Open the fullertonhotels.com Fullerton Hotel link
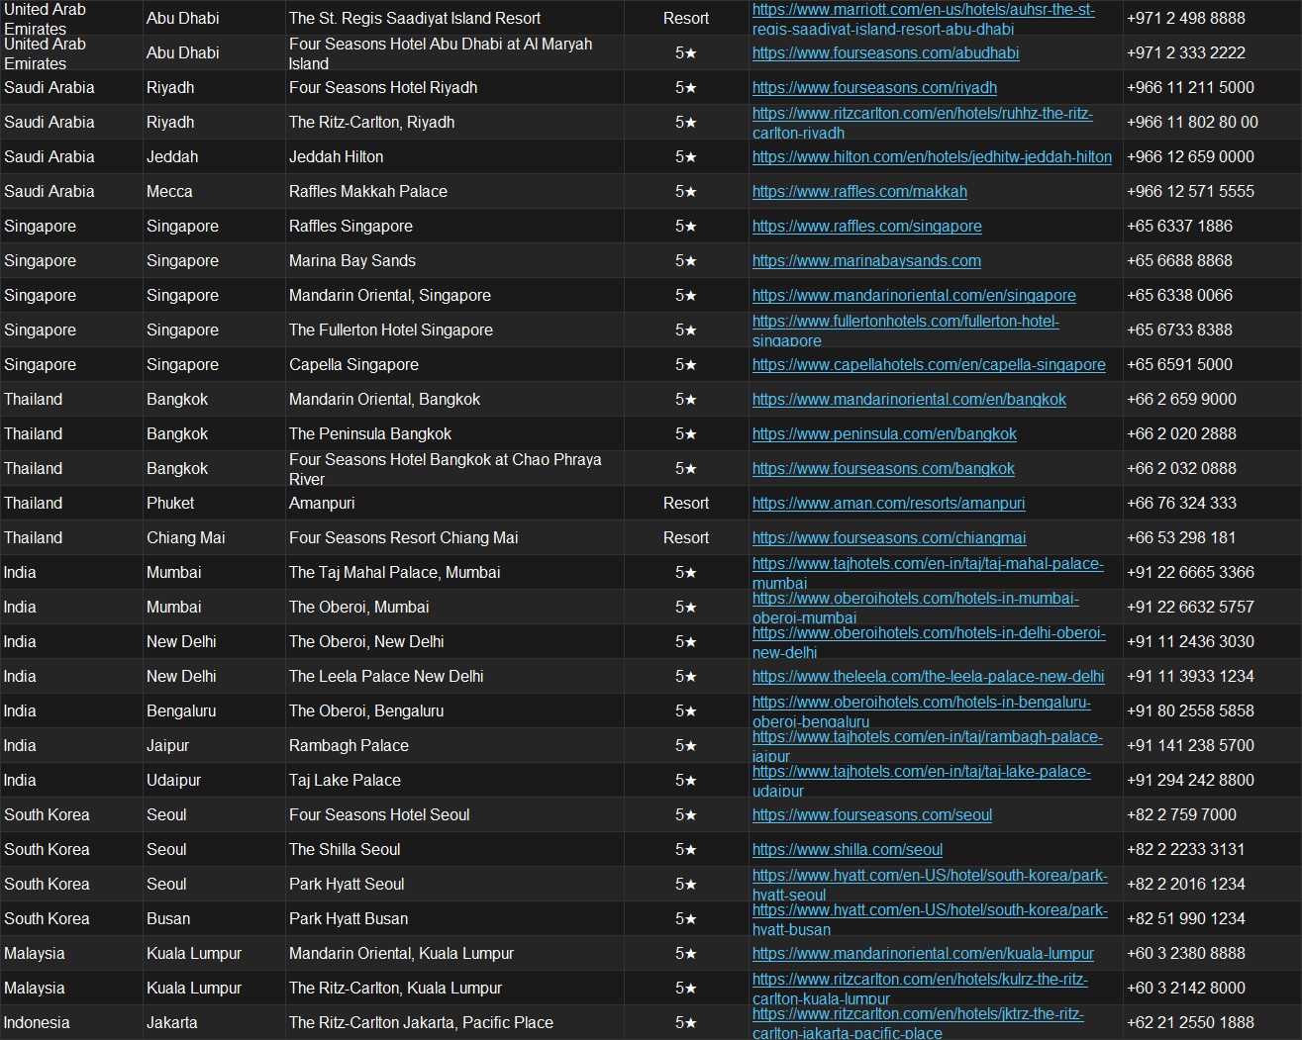Image resolution: width=1302 pixels, height=1040 pixels. [906, 331]
